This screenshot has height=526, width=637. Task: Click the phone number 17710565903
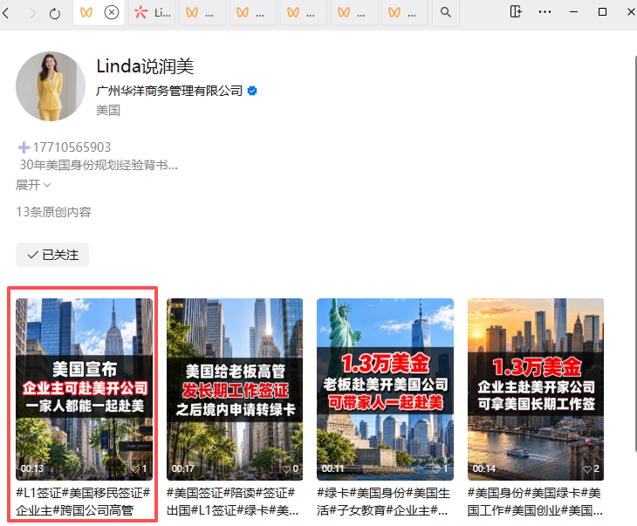[72, 147]
